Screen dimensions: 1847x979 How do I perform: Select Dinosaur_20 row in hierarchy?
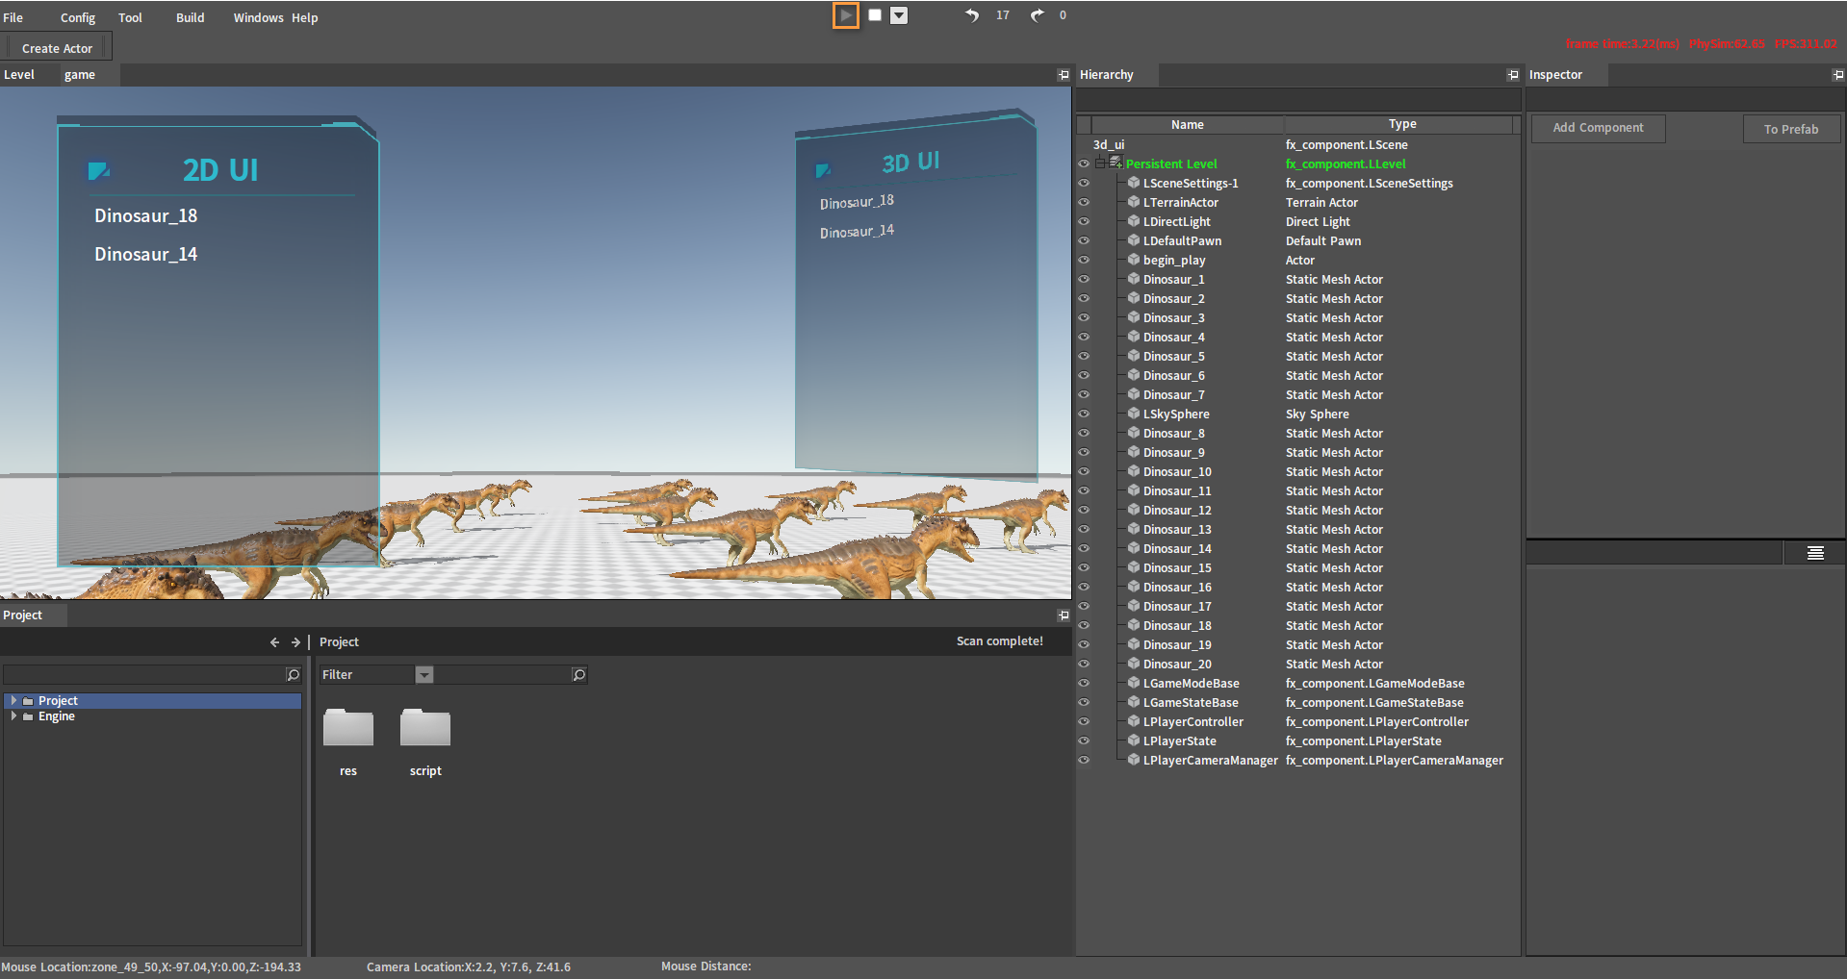[x=1296, y=664]
